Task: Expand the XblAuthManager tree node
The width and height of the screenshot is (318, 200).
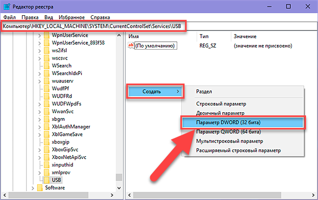Action: tap(40, 127)
